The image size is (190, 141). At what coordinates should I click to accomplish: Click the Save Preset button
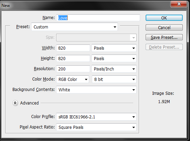(164, 37)
